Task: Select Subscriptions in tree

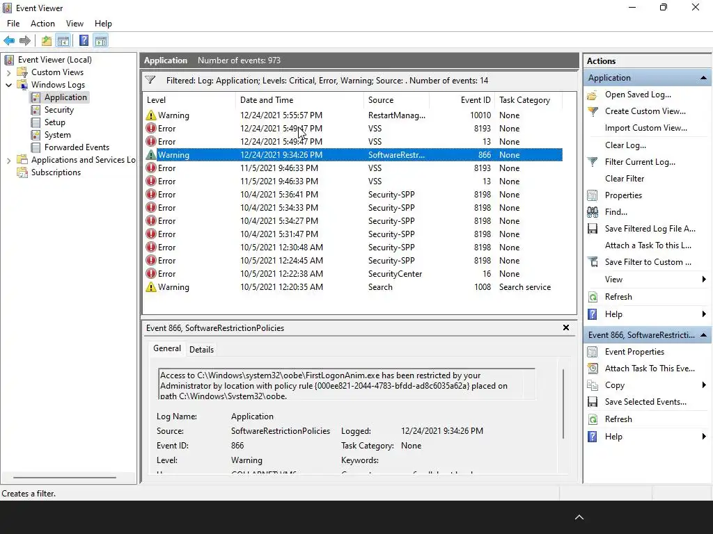Action: tap(56, 172)
